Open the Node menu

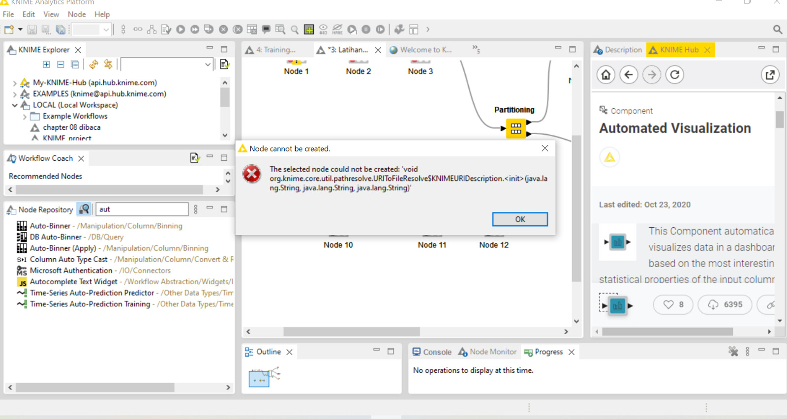(77, 14)
